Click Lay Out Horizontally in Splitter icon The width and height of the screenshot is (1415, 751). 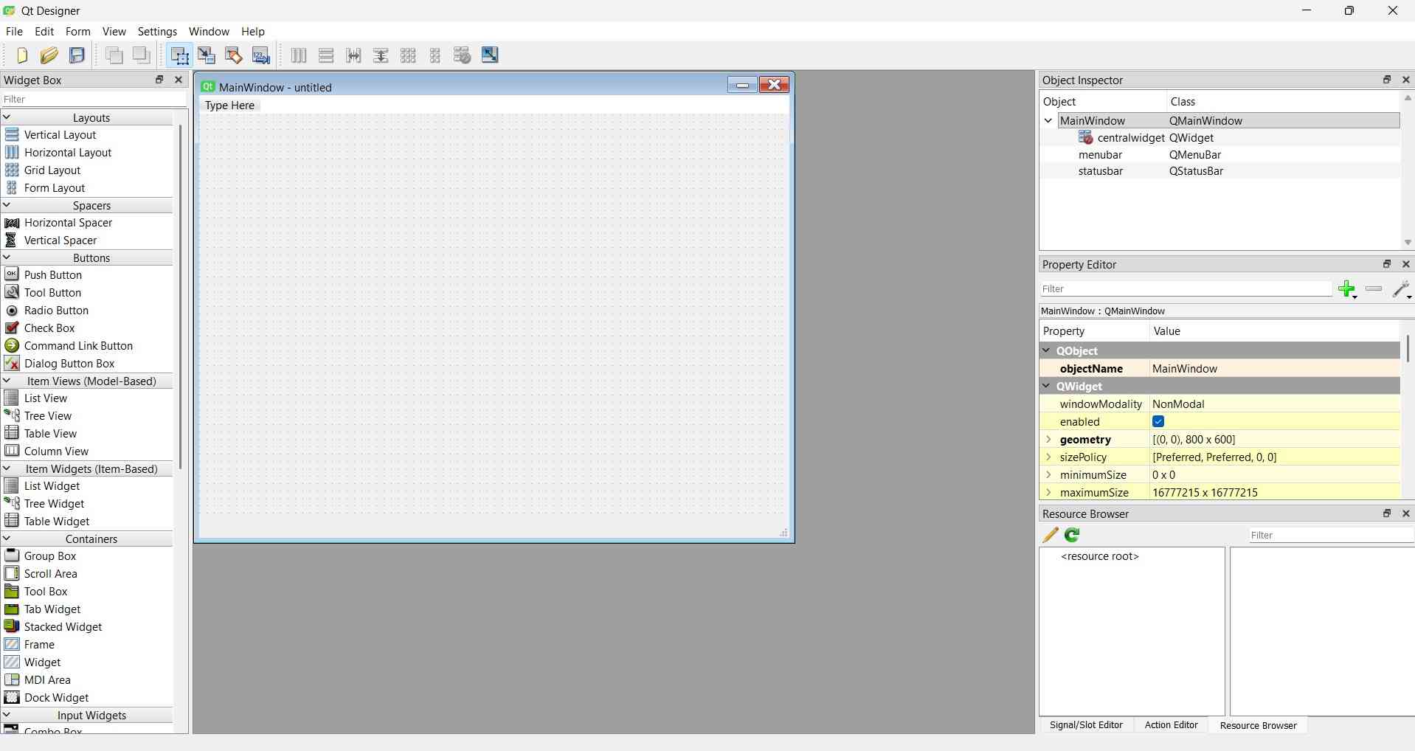[353, 55]
